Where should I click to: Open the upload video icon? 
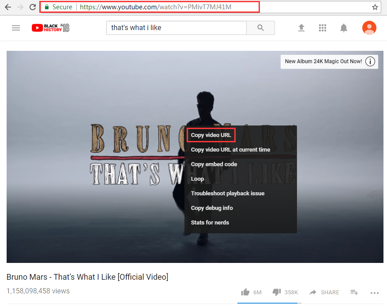(301, 28)
